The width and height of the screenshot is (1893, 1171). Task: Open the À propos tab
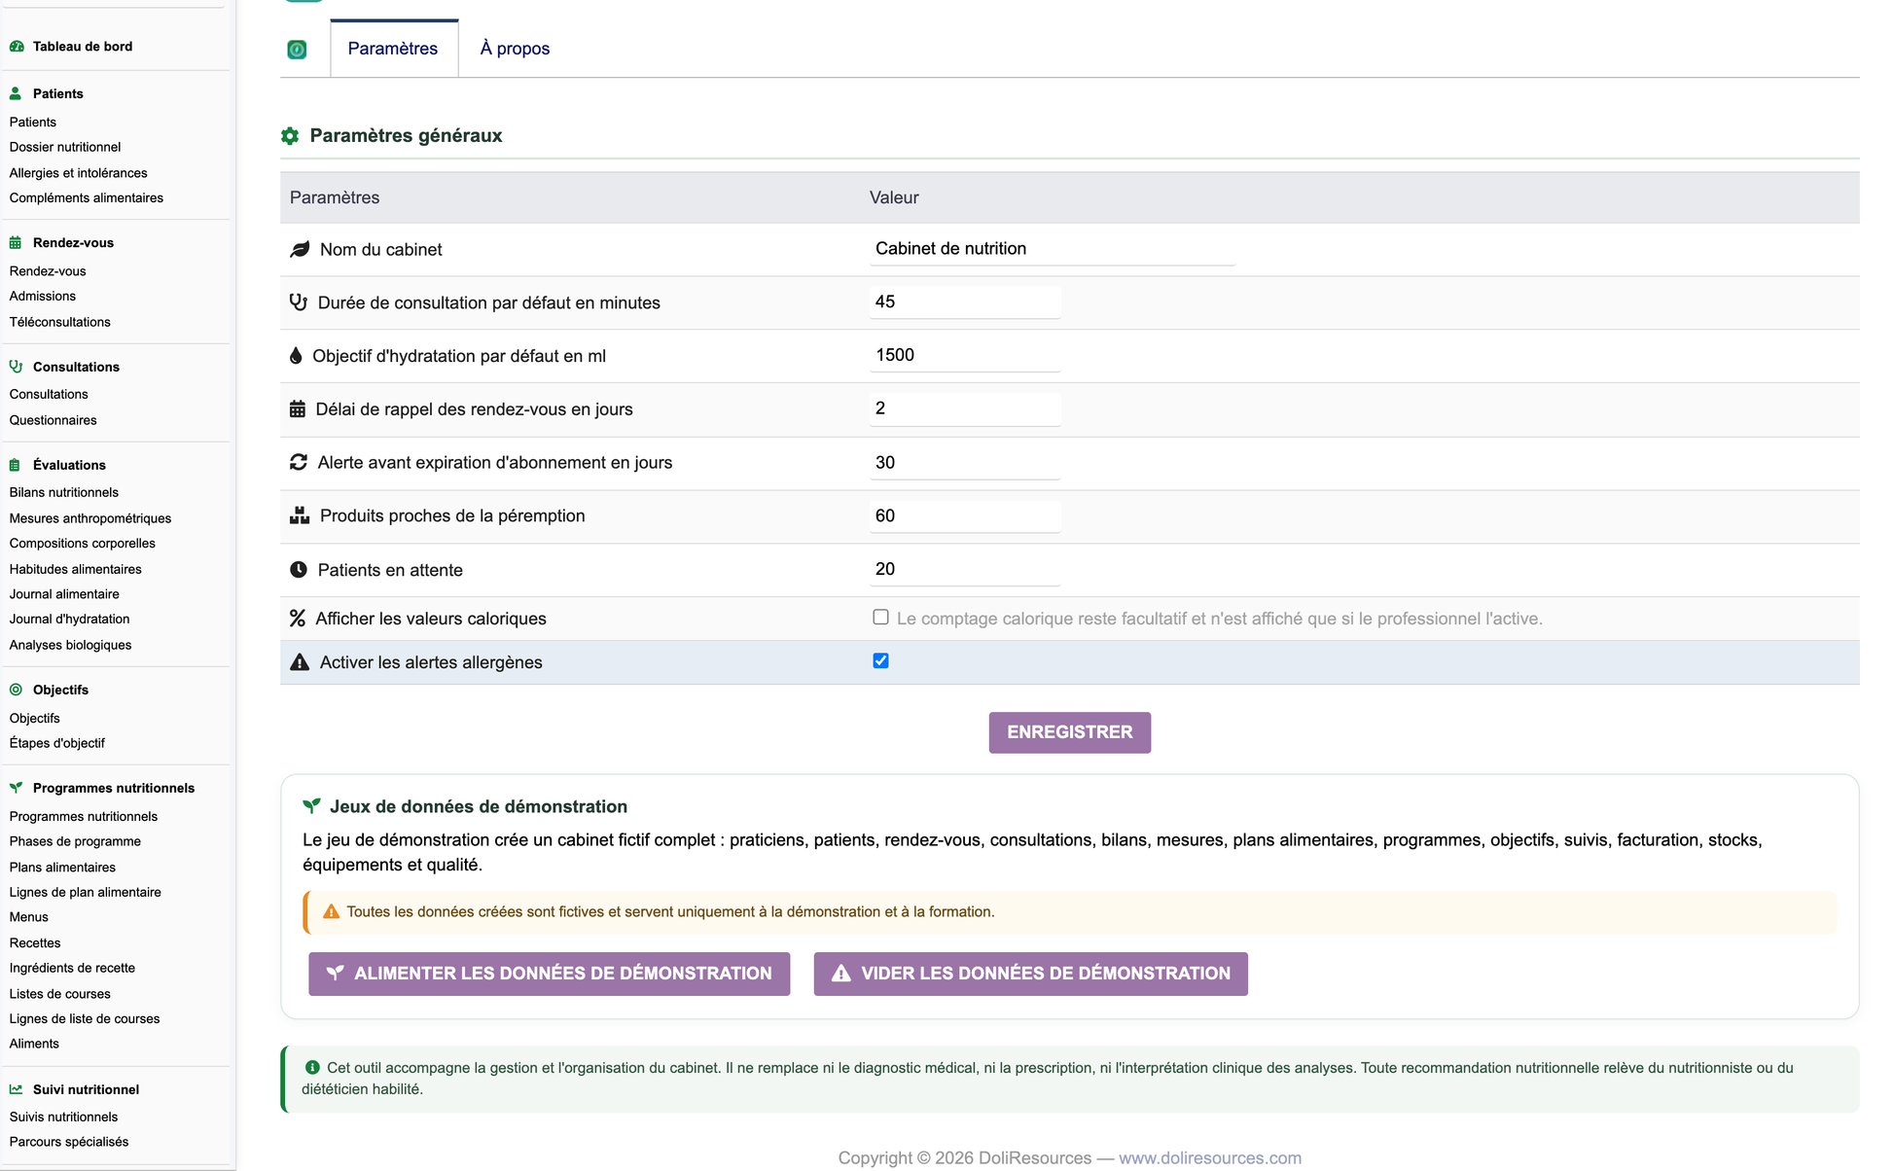(515, 49)
